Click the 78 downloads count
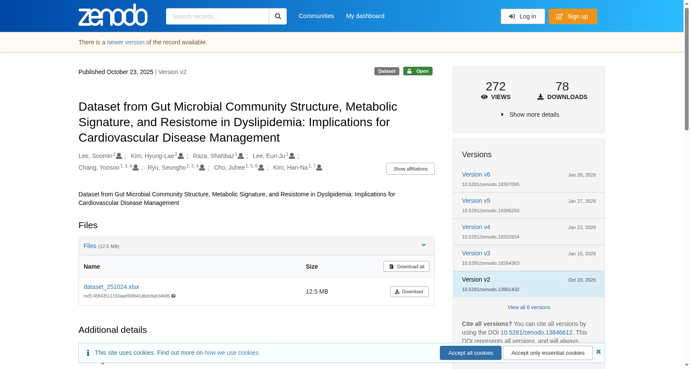690x369 pixels. (562, 87)
